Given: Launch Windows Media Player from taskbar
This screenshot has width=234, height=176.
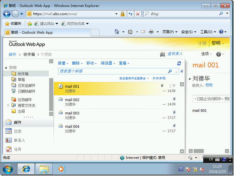Looking at the screenshot, I should point(61,169).
